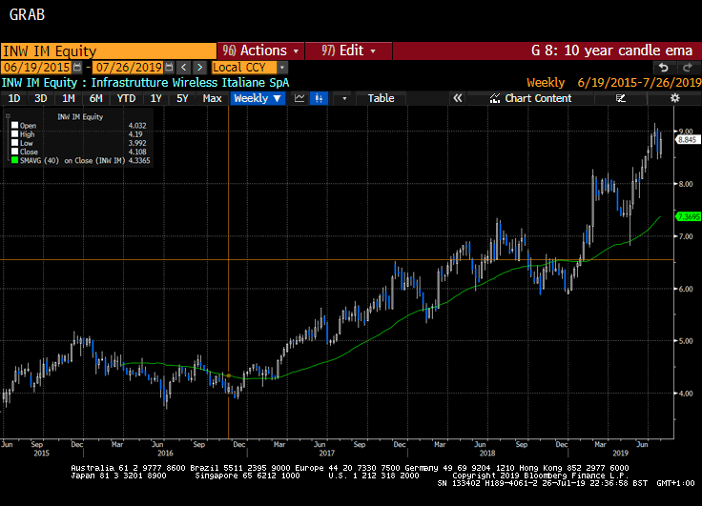Step date range back with left arrow
702x506 pixels.
(x=184, y=68)
